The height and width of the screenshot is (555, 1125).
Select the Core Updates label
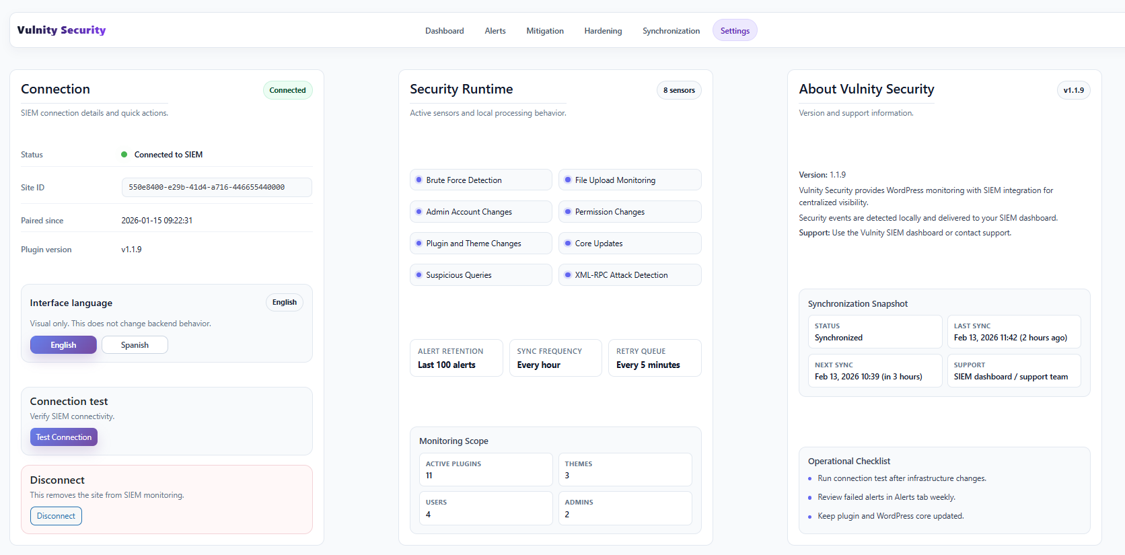599,244
